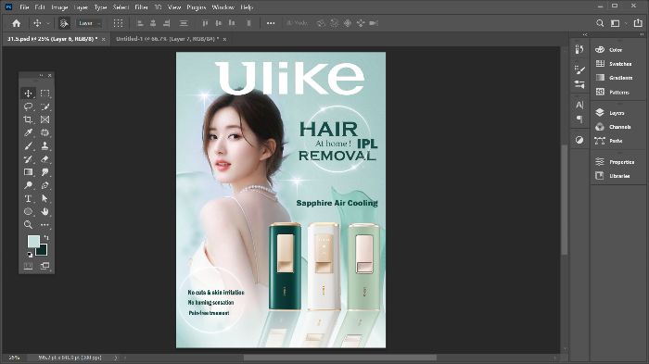Select the Dodge tool
The height and width of the screenshot is (364, 649).
click(28, 185)
